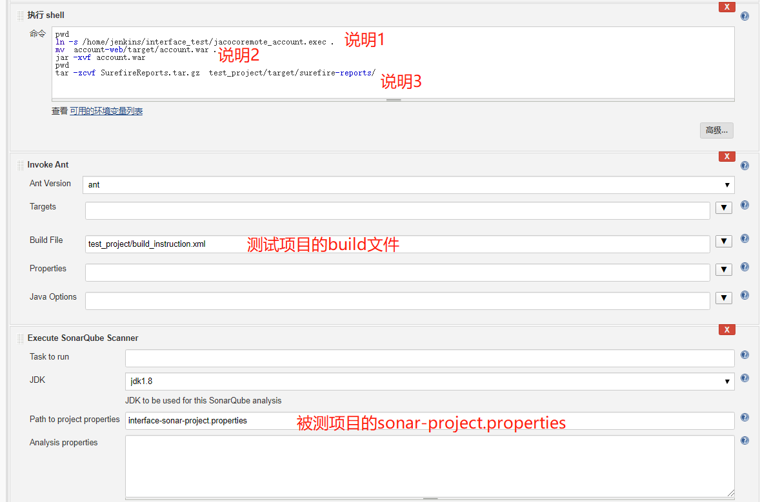Click in the Task to run field
Viewport: 760px width, 502px height.
[426, 358]
